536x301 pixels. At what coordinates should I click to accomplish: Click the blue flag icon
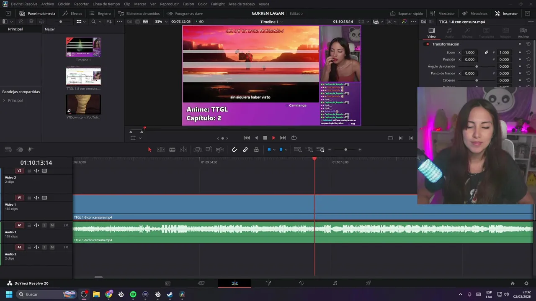269,150
